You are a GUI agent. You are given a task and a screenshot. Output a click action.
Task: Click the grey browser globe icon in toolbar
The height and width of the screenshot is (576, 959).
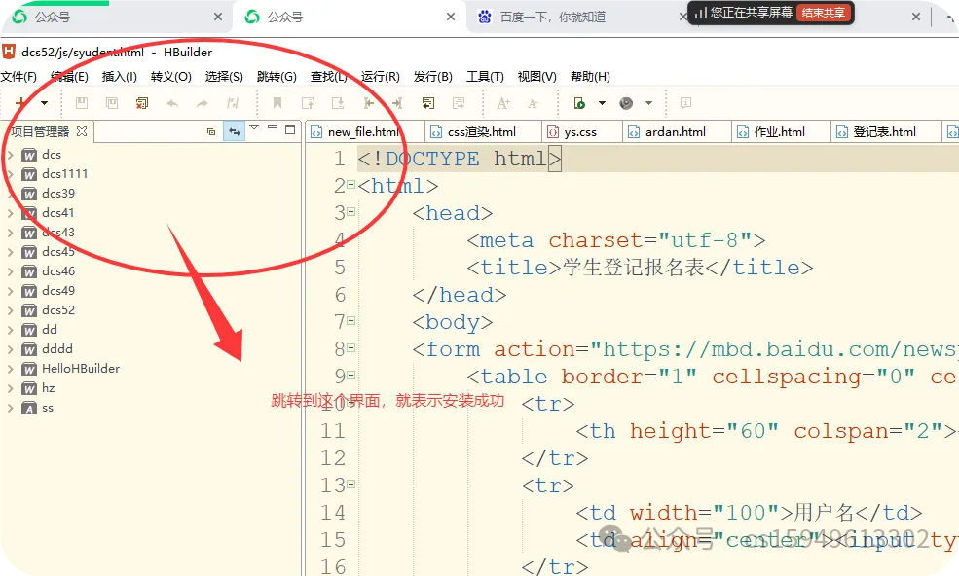[626, 103]
